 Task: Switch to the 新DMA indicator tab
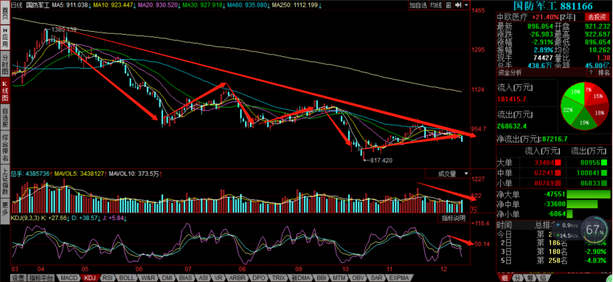[300, 278]
